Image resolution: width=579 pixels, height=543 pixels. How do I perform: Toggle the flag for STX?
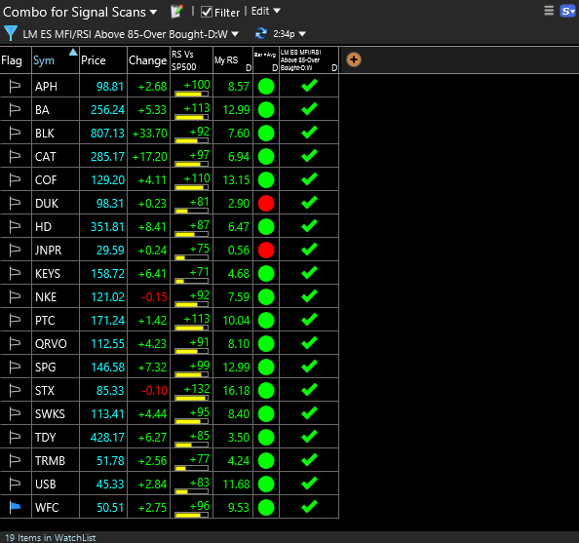(15, 391)
